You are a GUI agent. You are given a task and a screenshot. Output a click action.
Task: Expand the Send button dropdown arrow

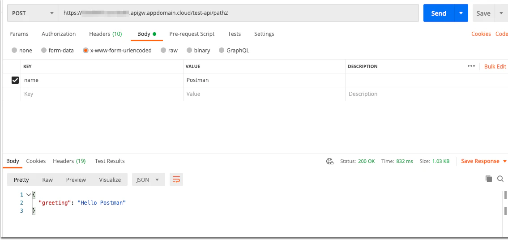tap(461, 13)
